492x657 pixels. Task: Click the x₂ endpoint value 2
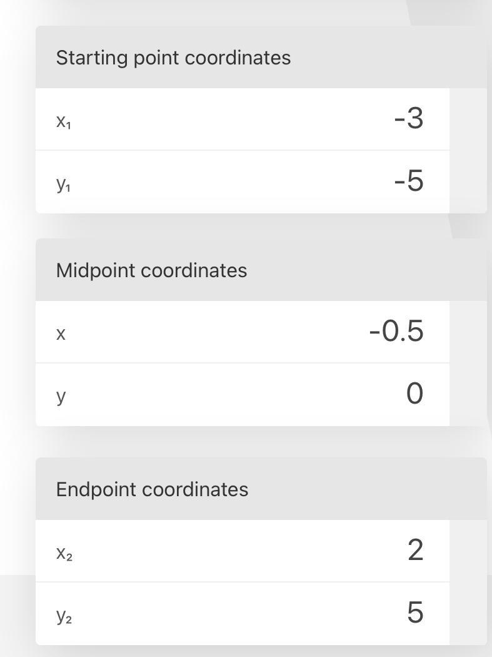(415, 551)
